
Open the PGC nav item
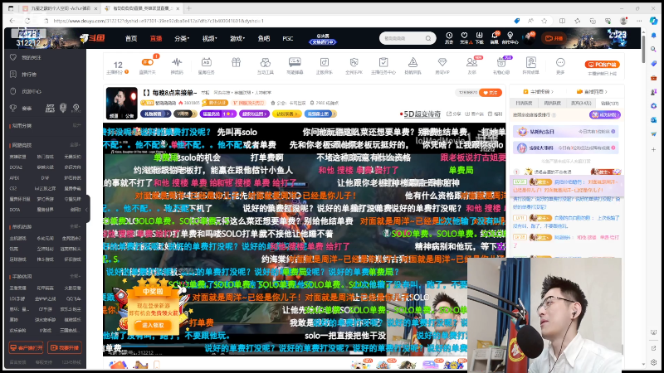288,38
